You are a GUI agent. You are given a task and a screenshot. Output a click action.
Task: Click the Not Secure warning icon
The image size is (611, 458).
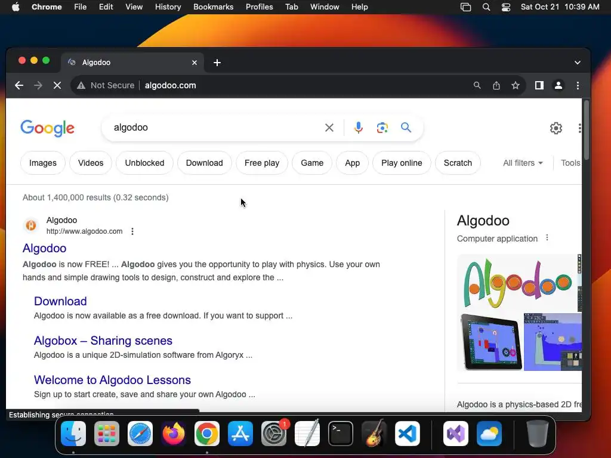(81, 85)
